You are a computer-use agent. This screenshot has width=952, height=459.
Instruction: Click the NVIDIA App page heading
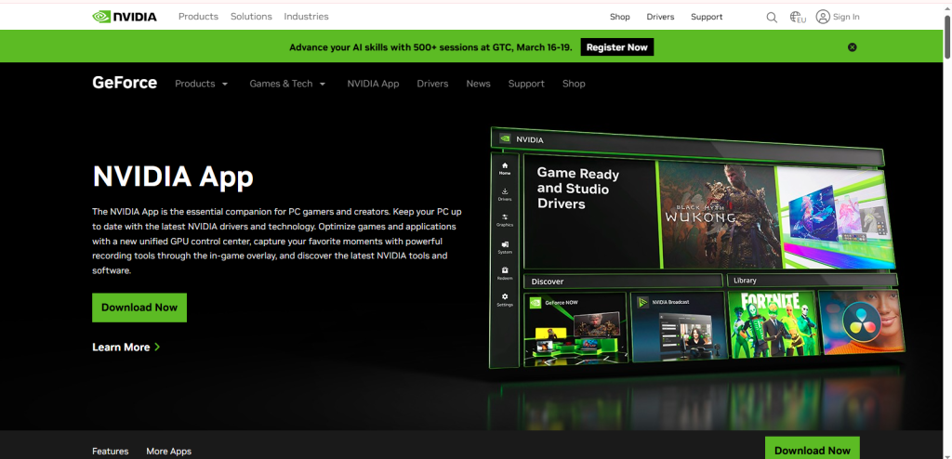(173, 177)
